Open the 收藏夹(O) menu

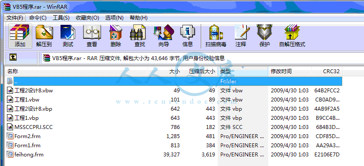(x=87, y=18)
